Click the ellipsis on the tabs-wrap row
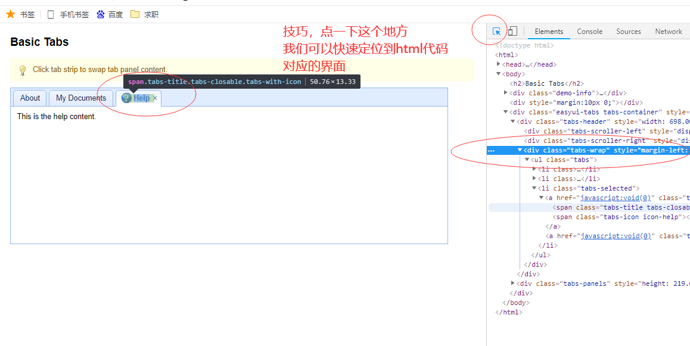The height and width of the screenshot is (346, 690). [492, 150]
